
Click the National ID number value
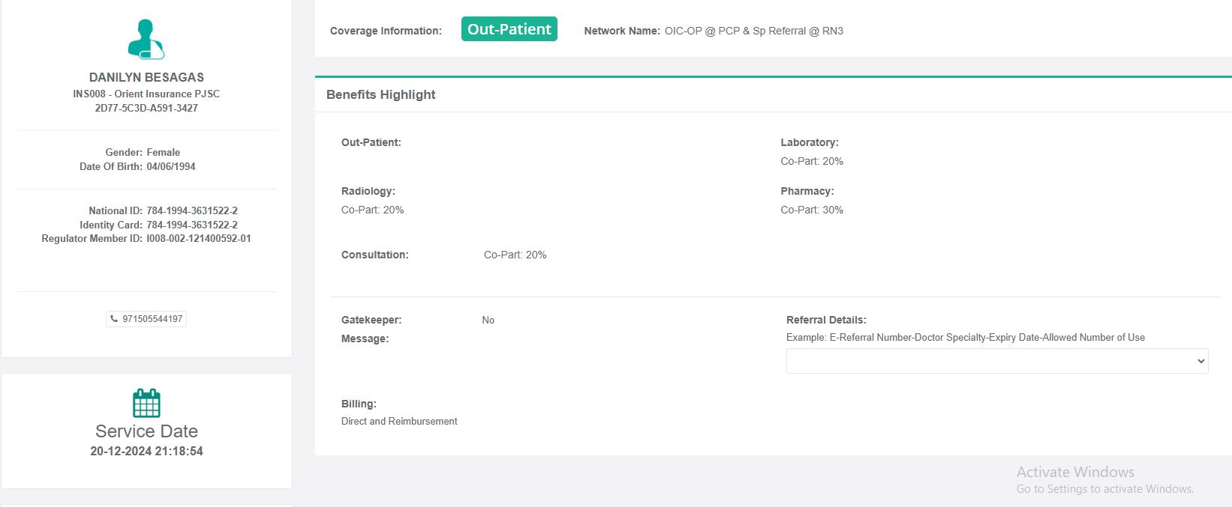(x=192, y=210)
